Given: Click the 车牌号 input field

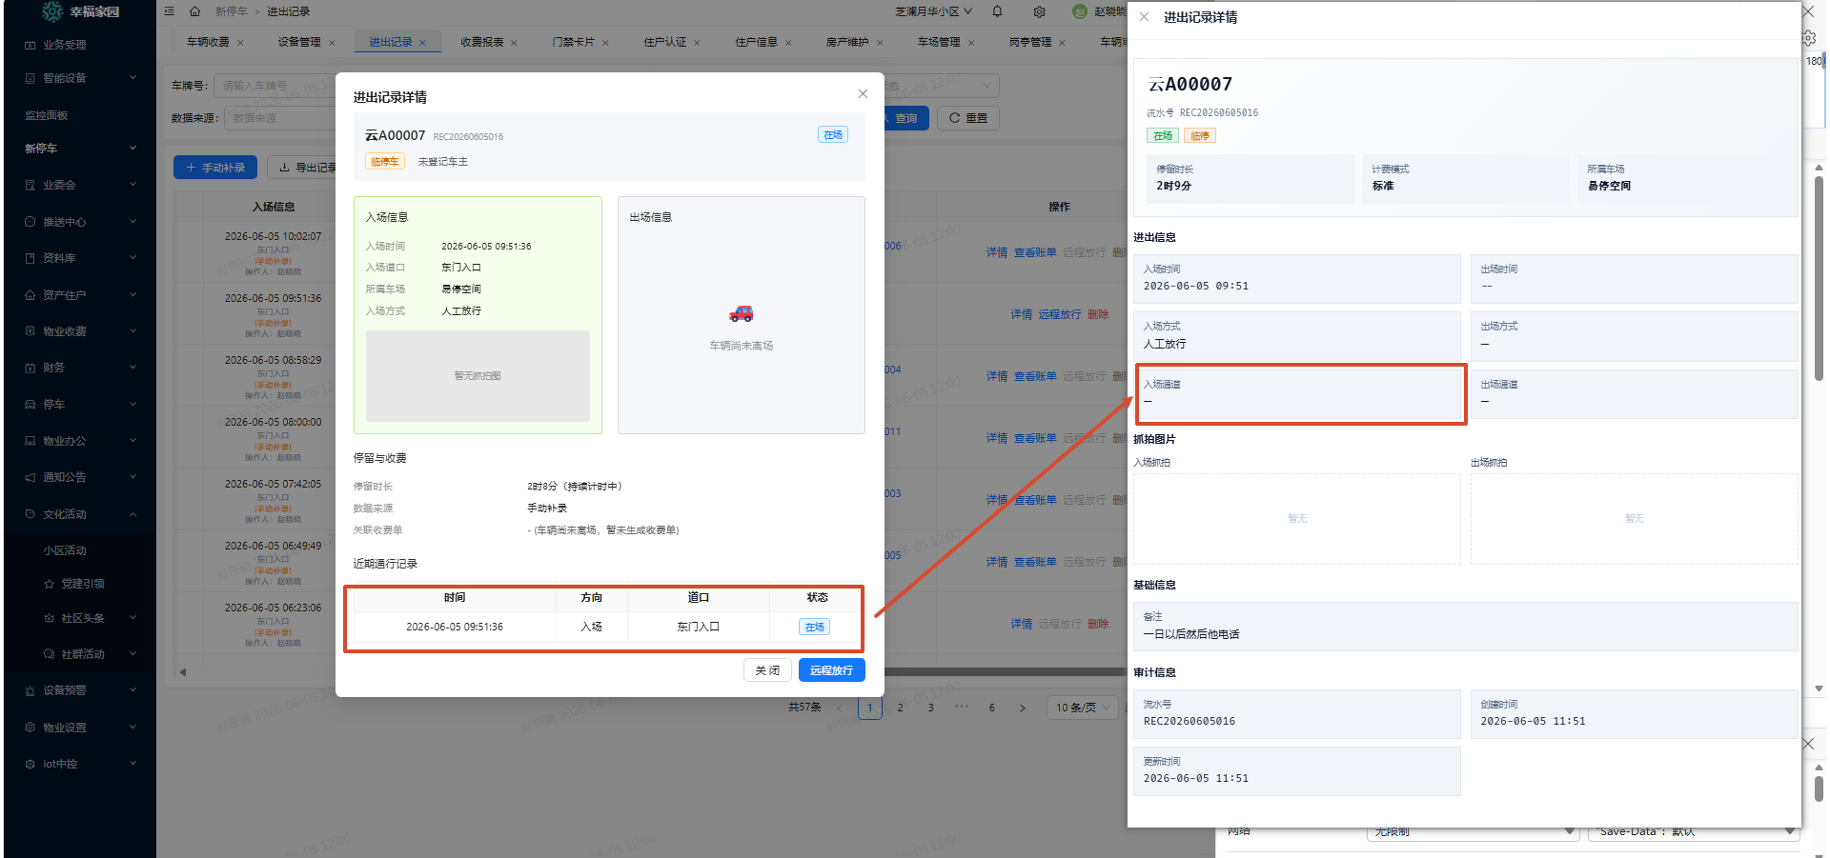Looking at the screenshot, I should tap(276, 86).
